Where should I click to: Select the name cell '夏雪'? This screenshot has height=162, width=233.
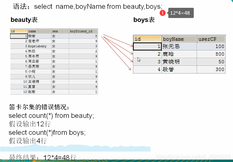click(x=39, y=87)
